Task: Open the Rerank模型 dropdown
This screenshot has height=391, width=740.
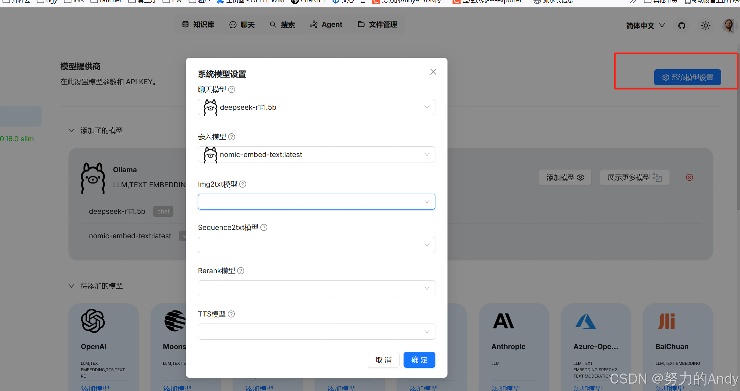Action: pos(316,288)
